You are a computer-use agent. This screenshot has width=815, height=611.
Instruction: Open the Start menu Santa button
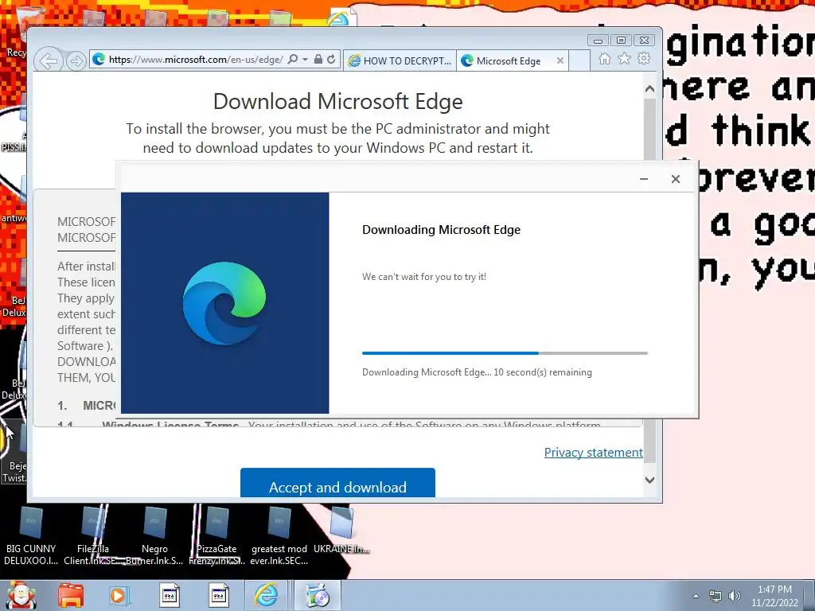tap(21, 595)
